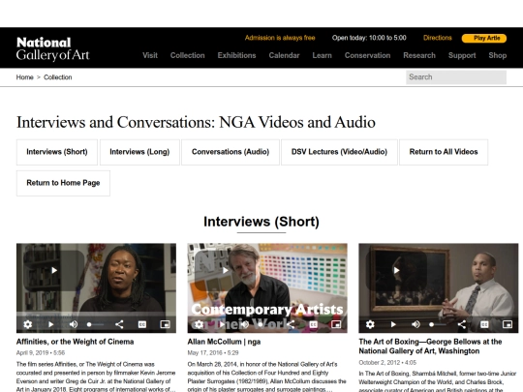Click the Directions link
Screen dimensions: 523x392
pyautogui.click(x=437, y=38)
